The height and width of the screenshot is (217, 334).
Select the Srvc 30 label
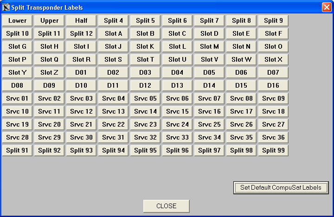click(81, 138)
